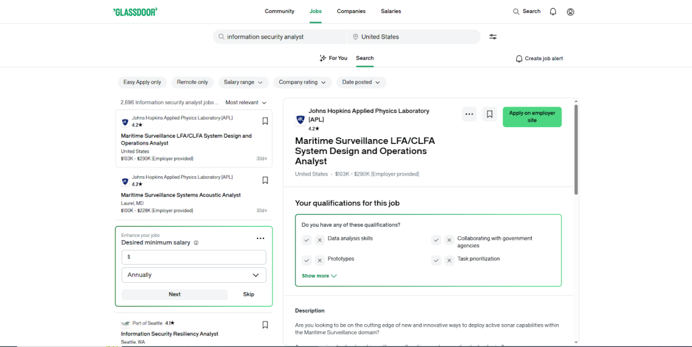Image resolution: width=692 pixels, height=347 pixels.
Task: Click the '$100K - $228K (Employer provided)' salary text
Action: (157, 211)
